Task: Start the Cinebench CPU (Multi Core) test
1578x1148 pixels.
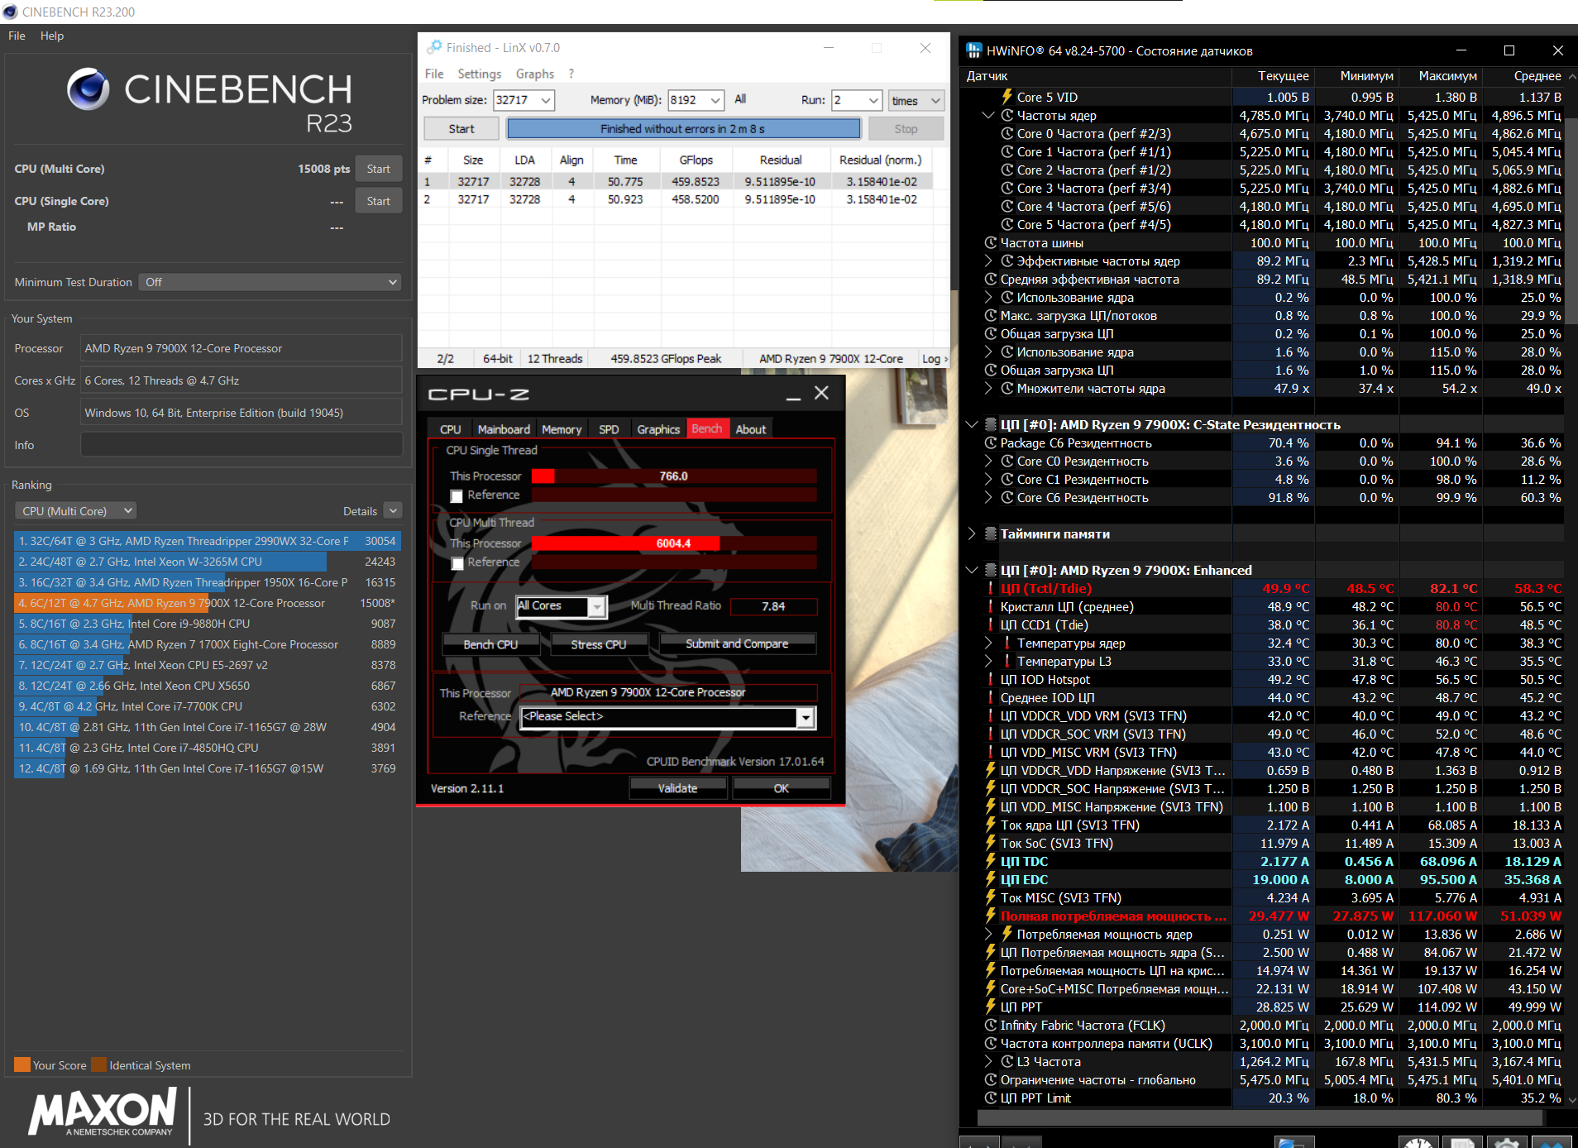Action: 379,169
